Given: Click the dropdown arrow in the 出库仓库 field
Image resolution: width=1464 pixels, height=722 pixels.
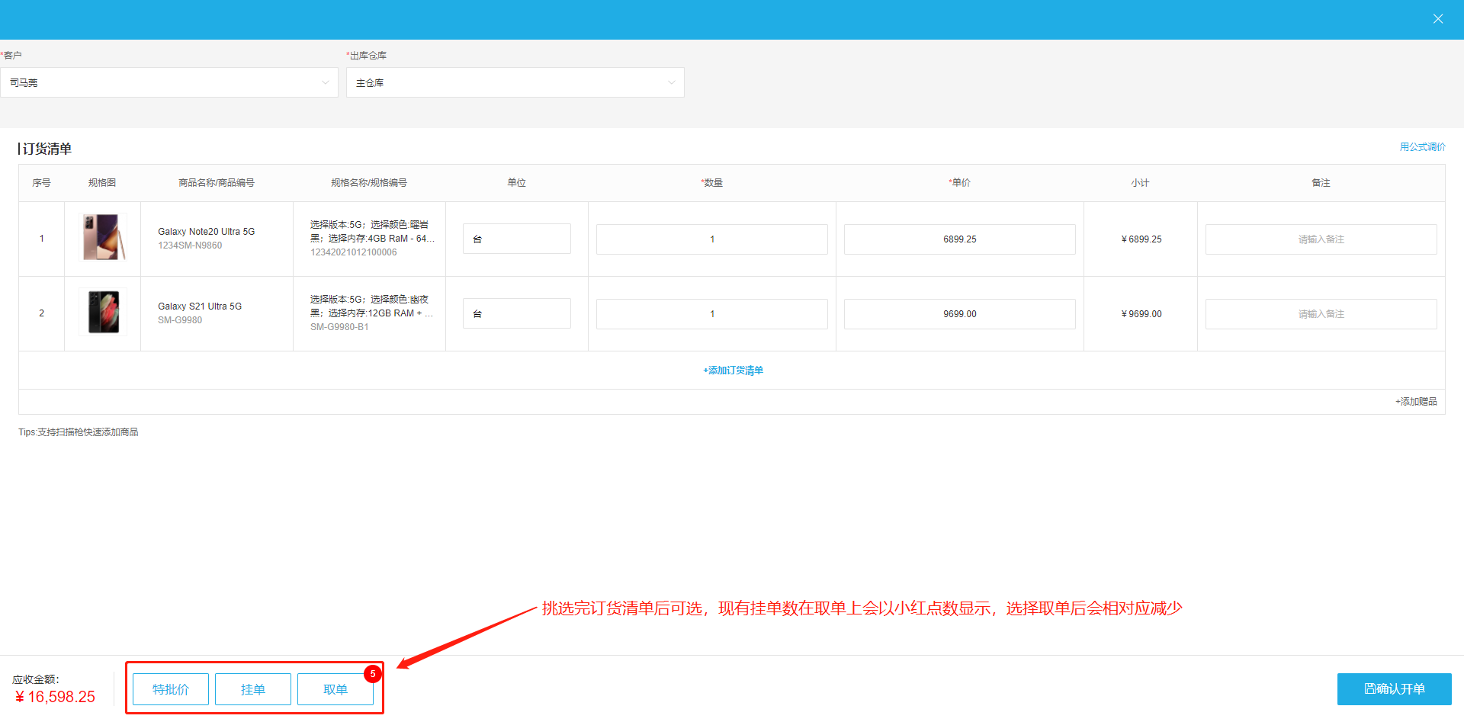Looking at the screenshot, I should pos(670,82).
